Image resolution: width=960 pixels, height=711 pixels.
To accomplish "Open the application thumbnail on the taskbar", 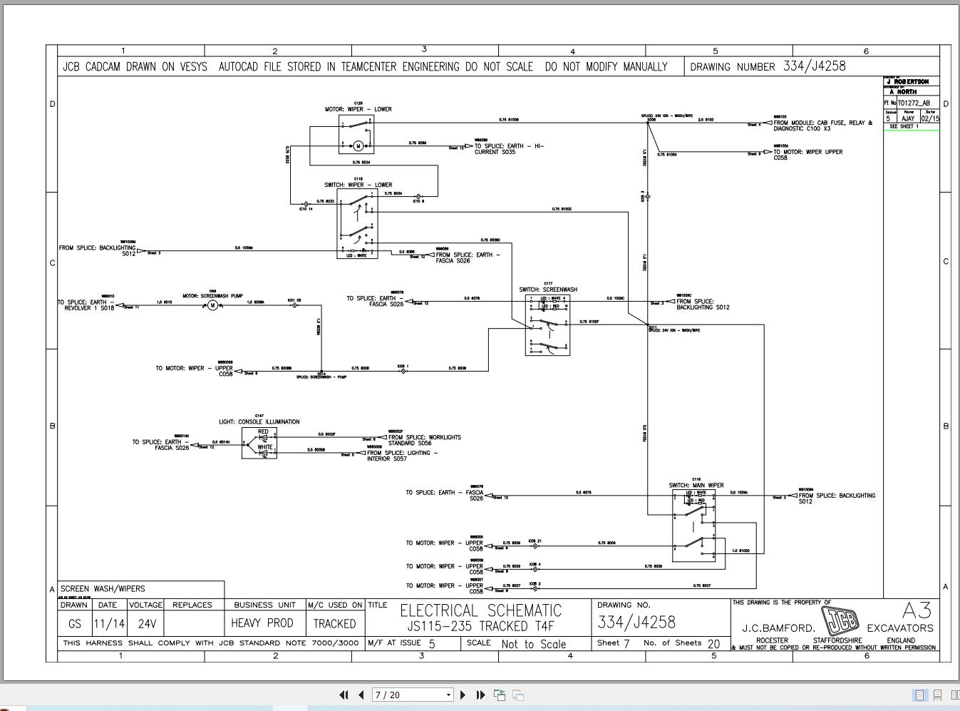I will click(x=14, y=708).
